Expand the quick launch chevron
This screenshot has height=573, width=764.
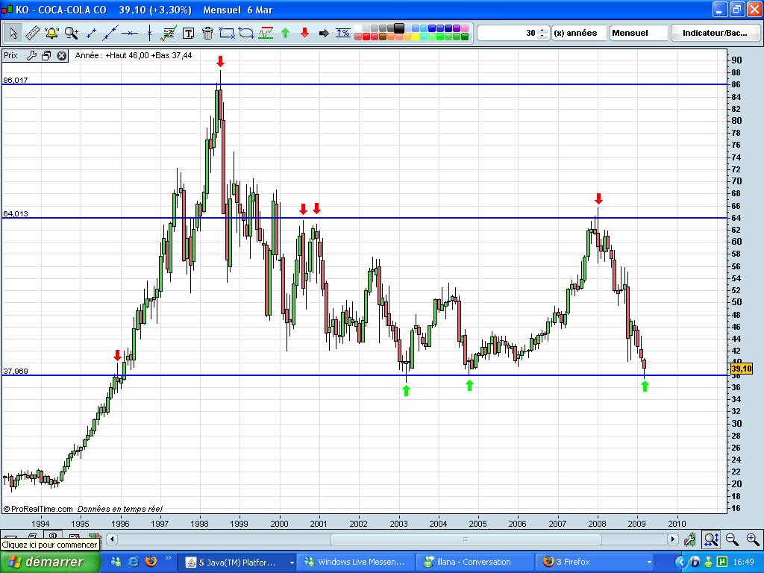[169, 558]
